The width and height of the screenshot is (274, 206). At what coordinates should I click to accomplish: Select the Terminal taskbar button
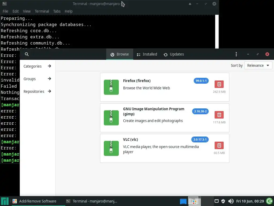point(92,201)
